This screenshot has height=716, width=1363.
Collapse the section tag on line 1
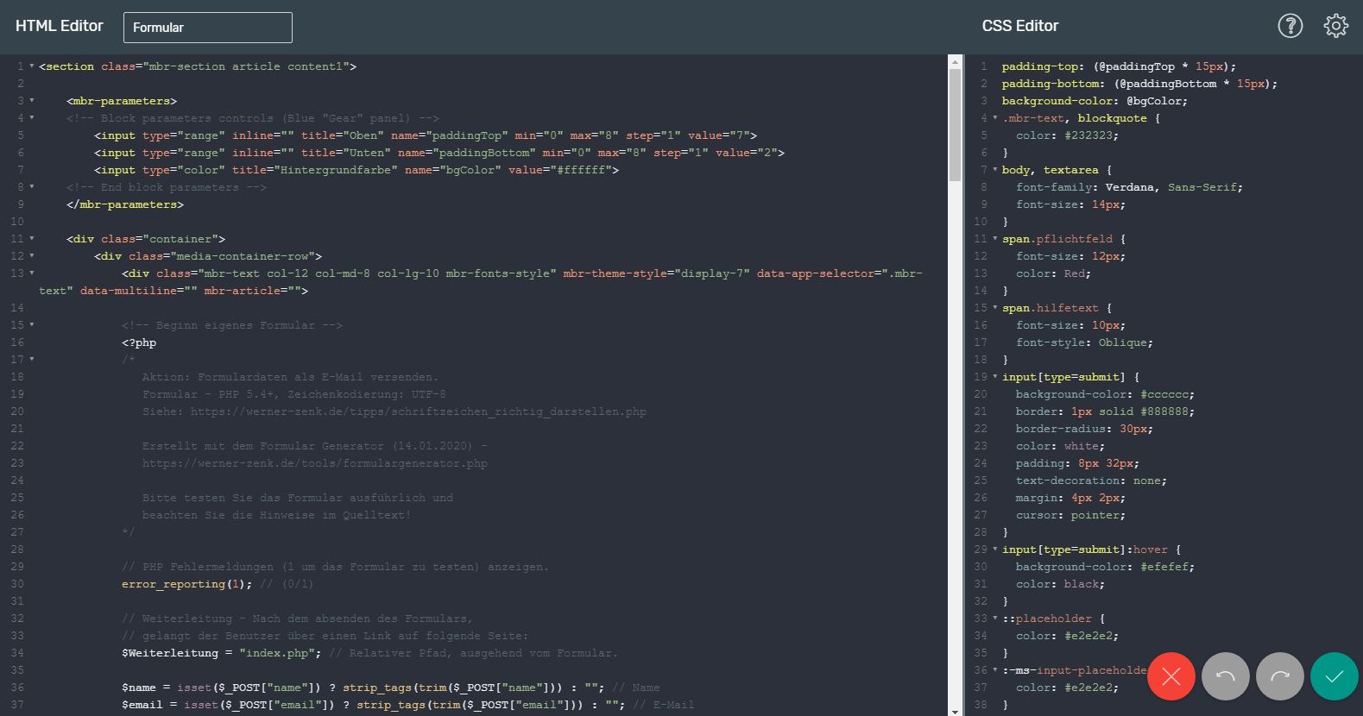pyautogui.click(x=32, y=66)
